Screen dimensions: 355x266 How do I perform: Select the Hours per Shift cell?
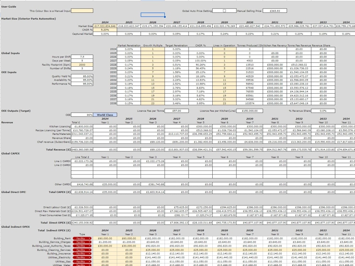click(82, 57)
